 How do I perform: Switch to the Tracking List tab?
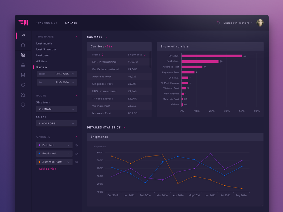click(46, 23)
